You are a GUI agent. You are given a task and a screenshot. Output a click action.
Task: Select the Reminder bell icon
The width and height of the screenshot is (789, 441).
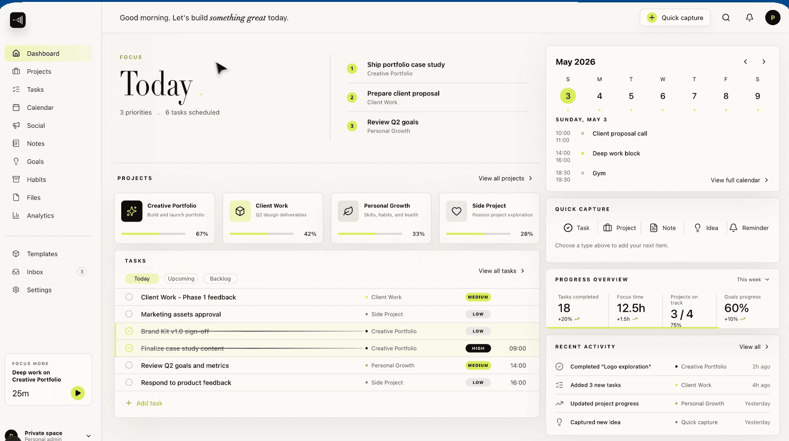click(x=733, y=228)
